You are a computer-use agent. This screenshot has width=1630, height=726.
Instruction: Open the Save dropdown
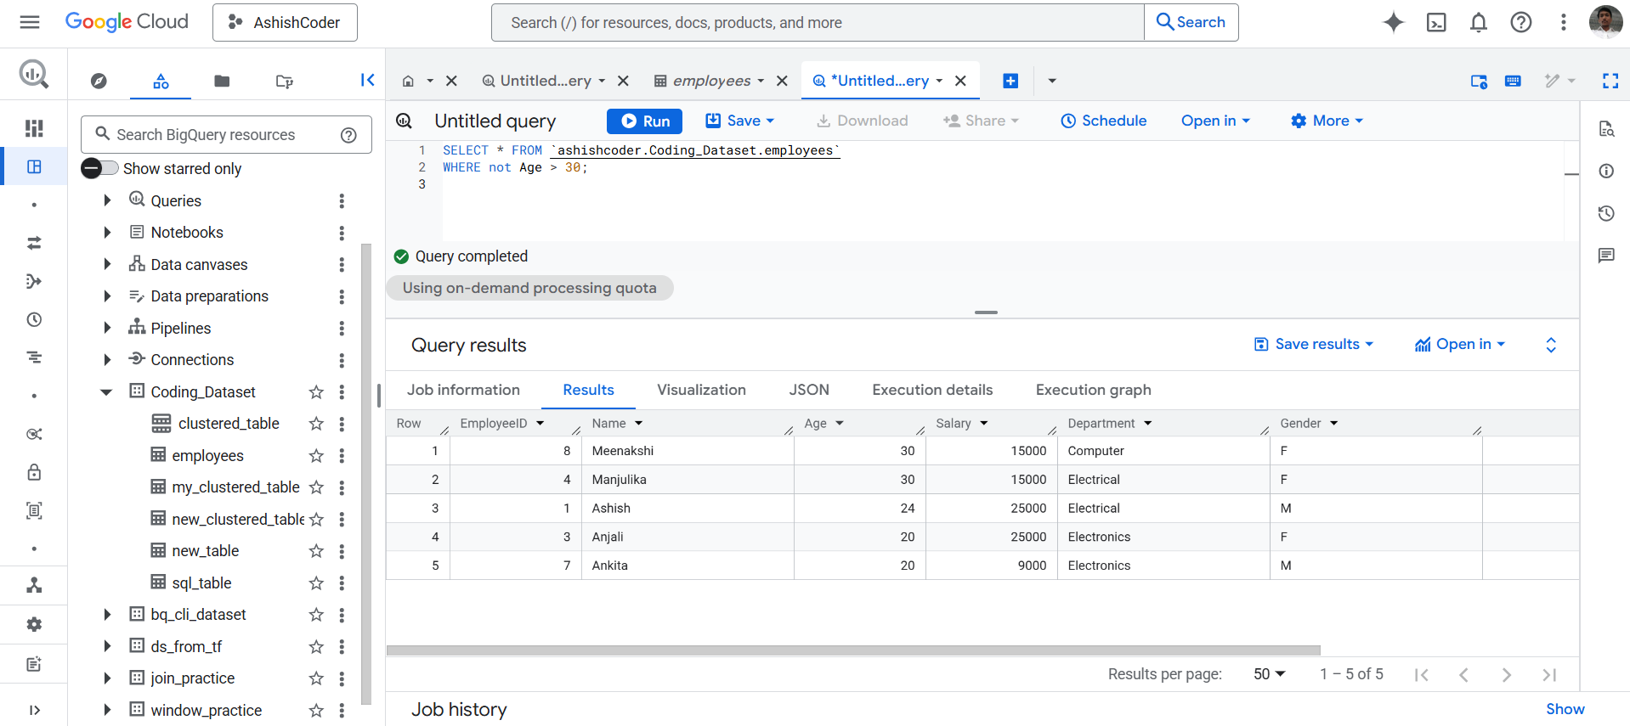(740, 121)
